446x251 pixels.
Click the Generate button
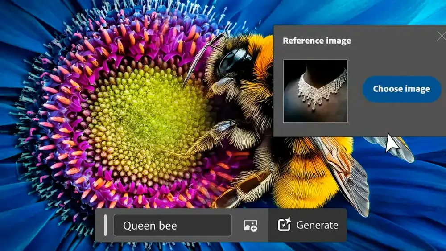(308, 225)
